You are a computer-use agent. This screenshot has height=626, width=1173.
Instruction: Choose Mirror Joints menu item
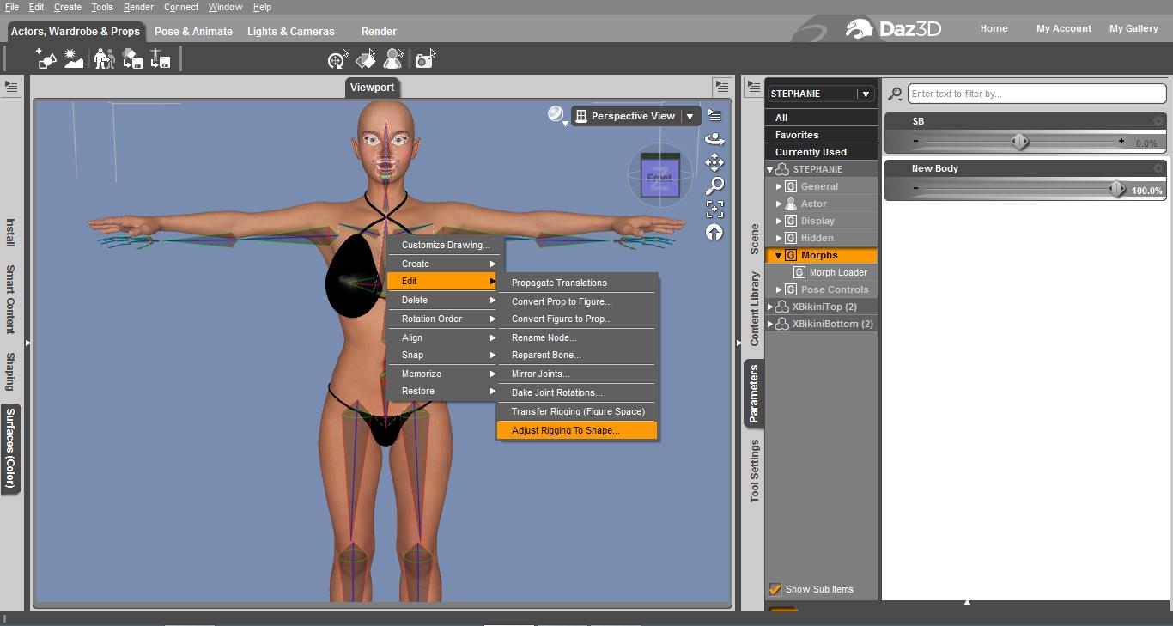pyautogui.click(x=577, y=374)
